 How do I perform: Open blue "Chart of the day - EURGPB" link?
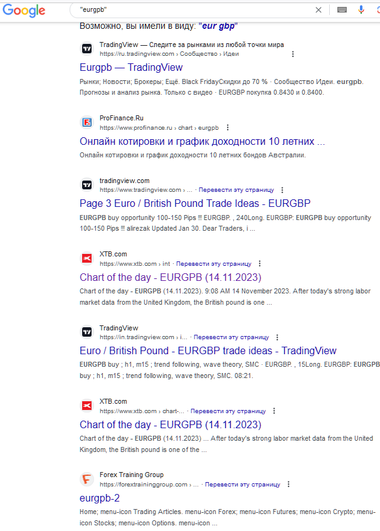point(171,424)
